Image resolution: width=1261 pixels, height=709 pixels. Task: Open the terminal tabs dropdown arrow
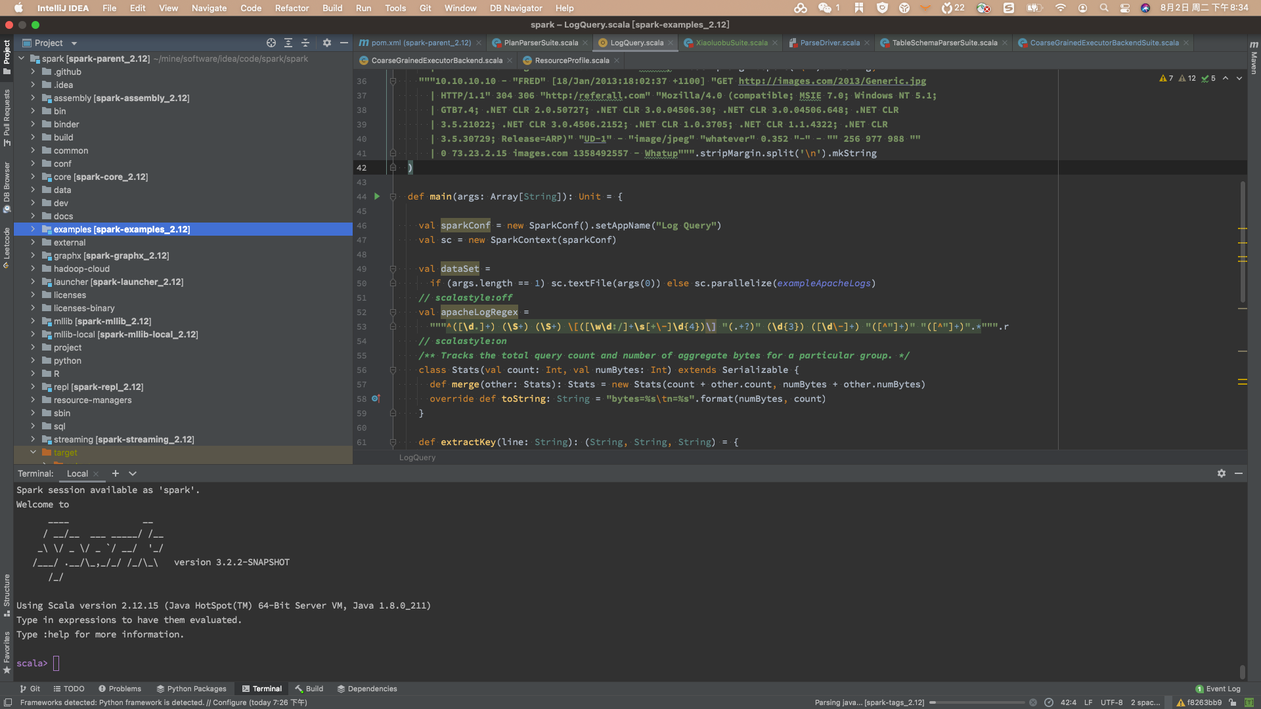pyautogui.click(x=133, y=473)
